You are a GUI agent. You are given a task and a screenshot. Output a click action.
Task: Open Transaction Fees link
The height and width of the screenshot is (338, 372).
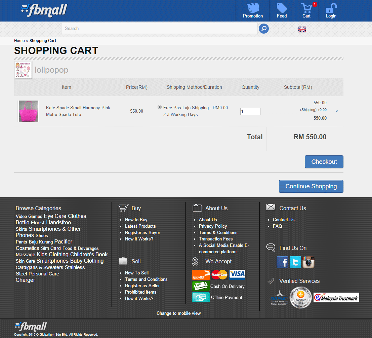[x=216, y=239]
